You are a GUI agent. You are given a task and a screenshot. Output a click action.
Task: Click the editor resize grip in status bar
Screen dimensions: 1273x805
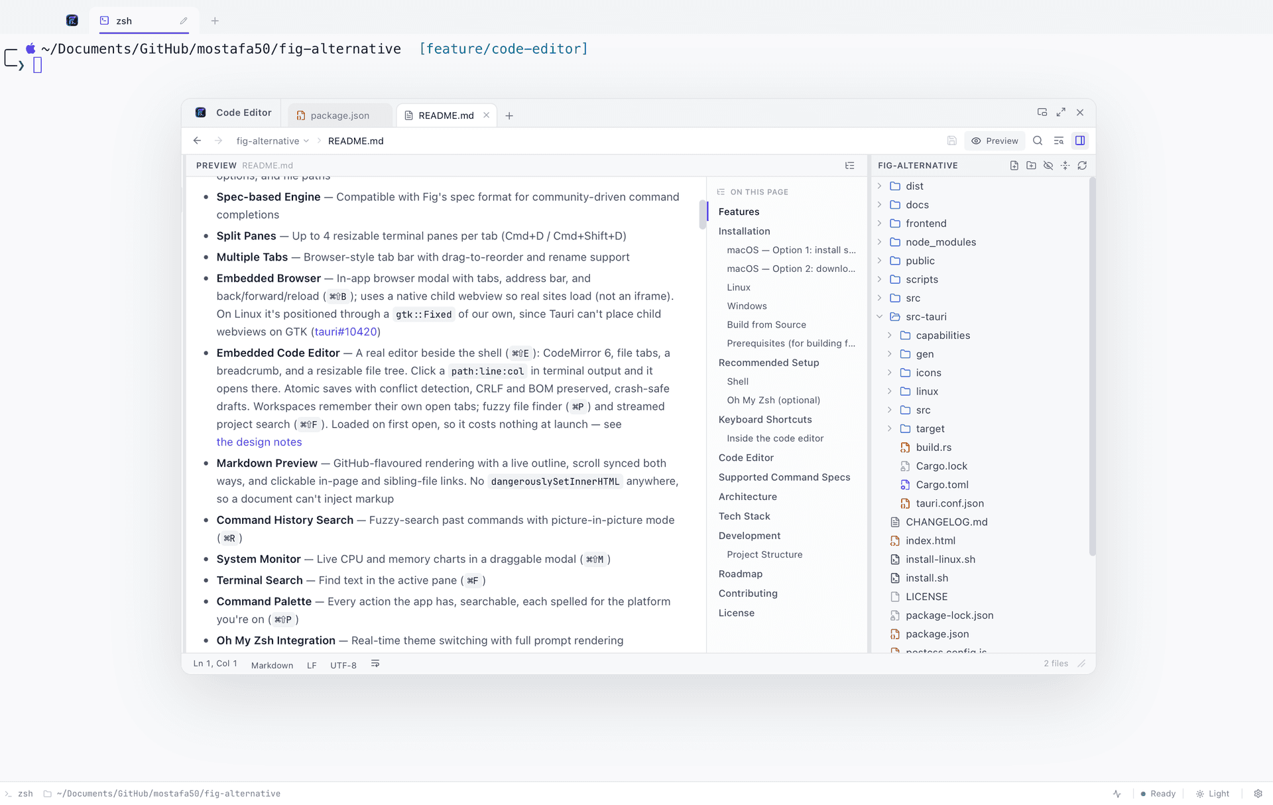[x=1082, y=664]
